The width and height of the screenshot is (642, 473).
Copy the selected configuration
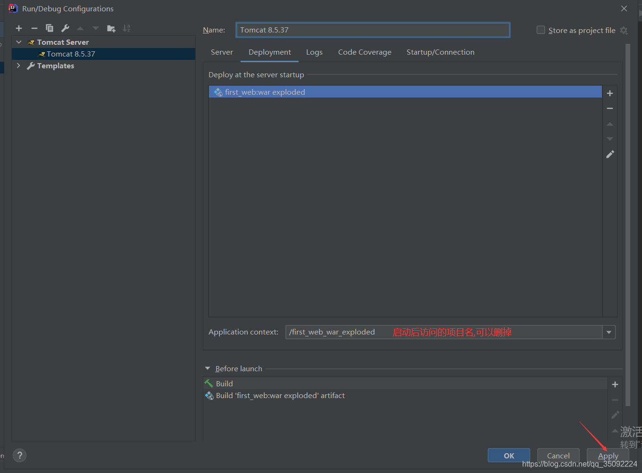[x=50, y=28]
